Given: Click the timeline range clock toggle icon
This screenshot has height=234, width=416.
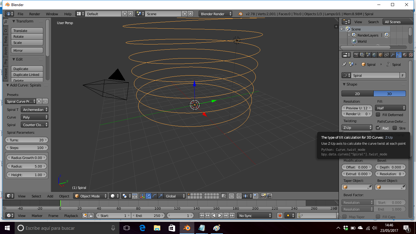Looking at the screenshot, I should pos(85,215).
